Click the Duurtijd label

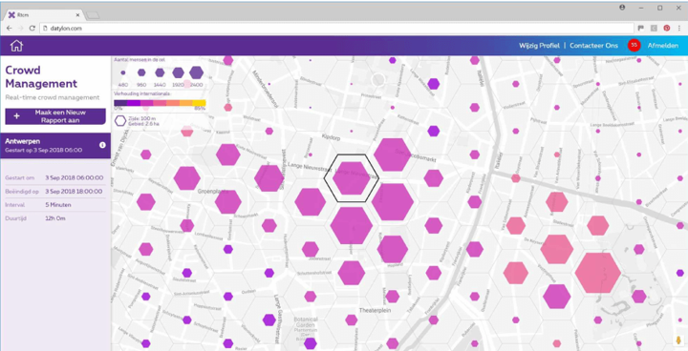tap(16, 218)
